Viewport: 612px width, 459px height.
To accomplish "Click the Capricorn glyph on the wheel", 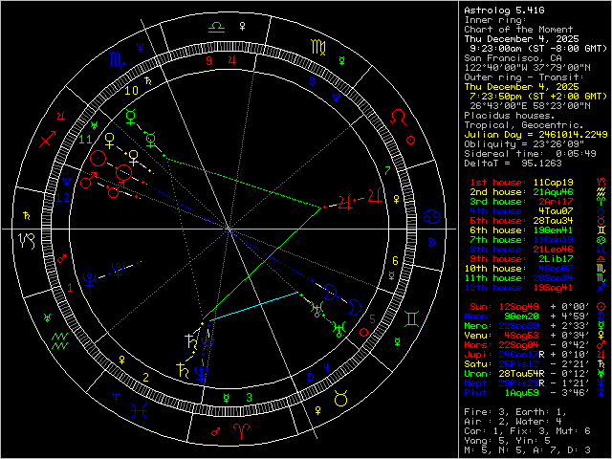I will pos(29,237).
